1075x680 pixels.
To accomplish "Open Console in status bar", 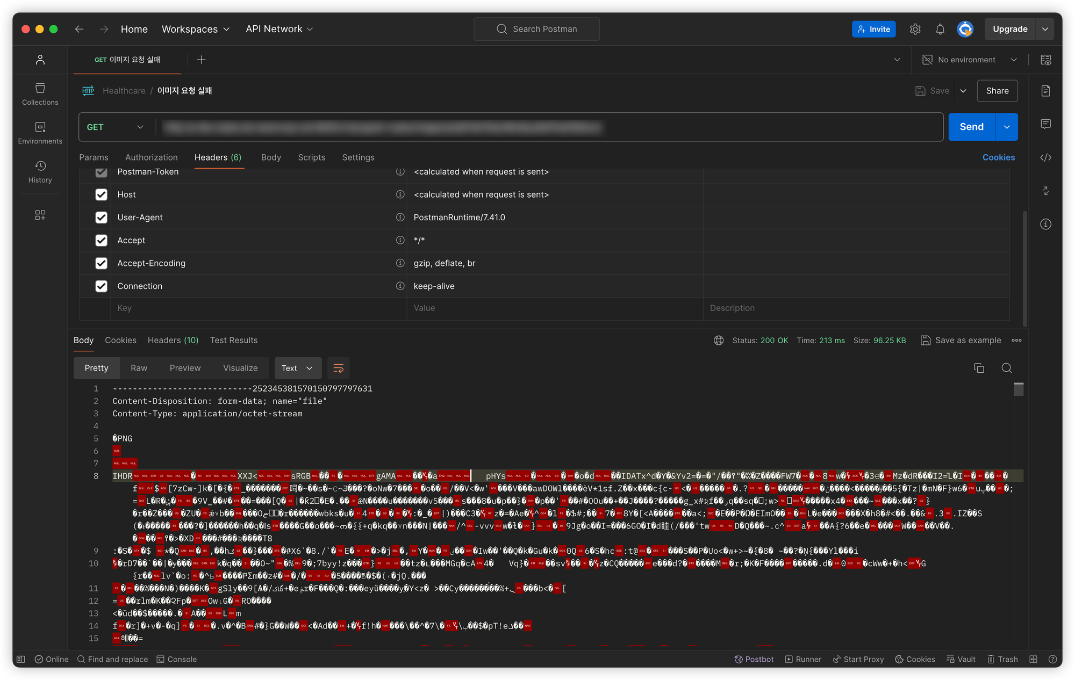I will [177, 659].
